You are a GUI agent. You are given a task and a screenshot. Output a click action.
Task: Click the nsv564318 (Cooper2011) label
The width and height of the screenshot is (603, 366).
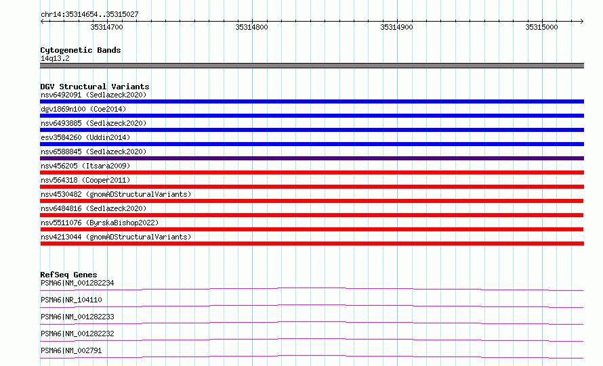coord(85,180)
